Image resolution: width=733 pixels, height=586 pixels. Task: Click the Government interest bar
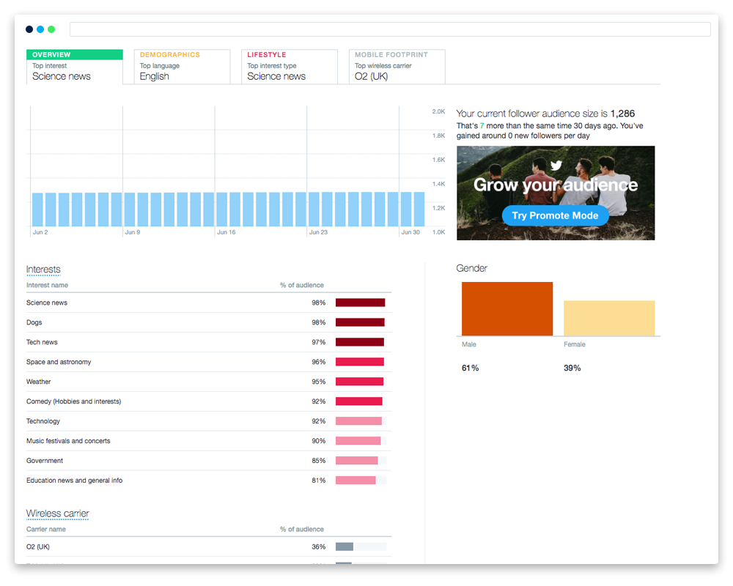tap(356, 461)
